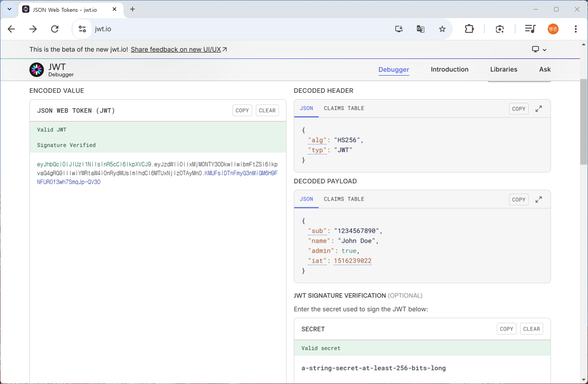Reload the jwt.io page
The width and height of the screenshot is (588, 384).
pyautogui.click(x=55, y=29)
